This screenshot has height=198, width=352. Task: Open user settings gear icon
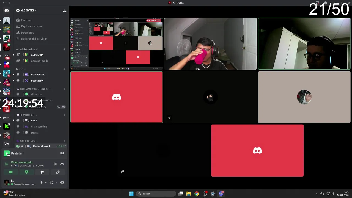coord(62,182)
